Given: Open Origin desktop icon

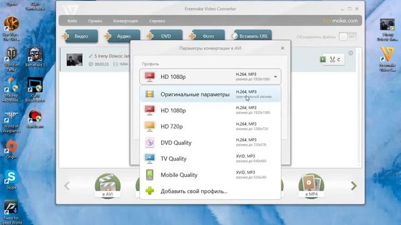Looking at the screenshot, I should point(11,149).
